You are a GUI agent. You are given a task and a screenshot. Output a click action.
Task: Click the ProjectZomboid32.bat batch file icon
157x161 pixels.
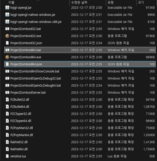point(7,29)
